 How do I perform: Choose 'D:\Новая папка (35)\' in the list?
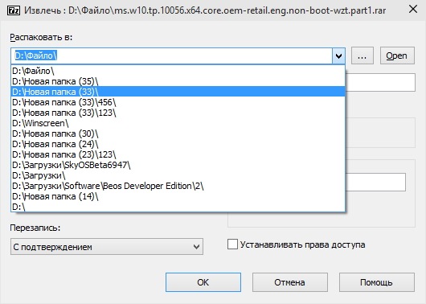[178, 81]
